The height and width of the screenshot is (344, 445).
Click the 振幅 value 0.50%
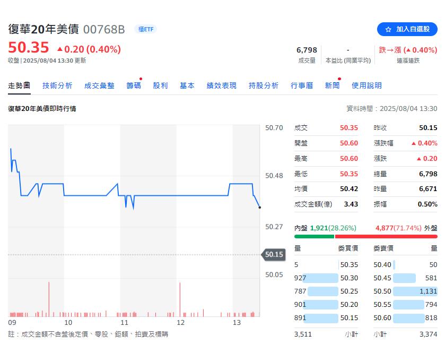[x=427, y=204]
